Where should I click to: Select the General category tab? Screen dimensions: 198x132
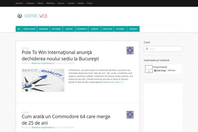pos(95,29)
